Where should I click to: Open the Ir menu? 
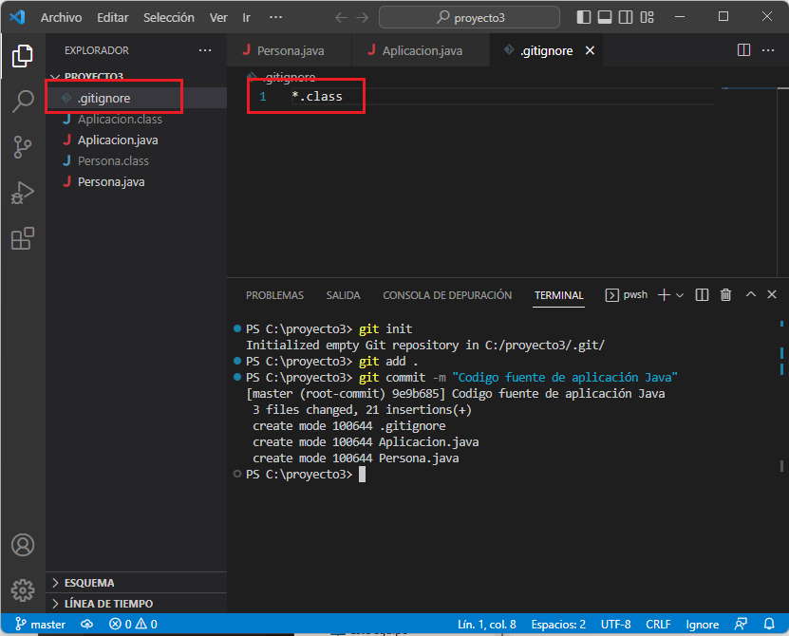[x=246, y=18]
